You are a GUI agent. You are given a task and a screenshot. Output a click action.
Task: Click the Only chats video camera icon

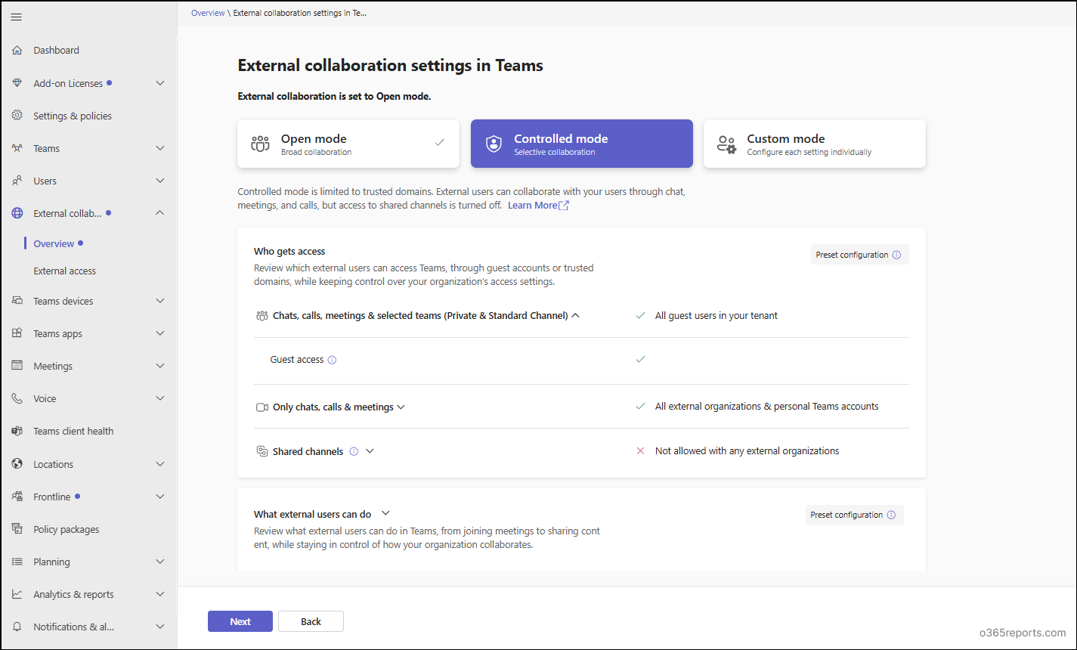262,407
